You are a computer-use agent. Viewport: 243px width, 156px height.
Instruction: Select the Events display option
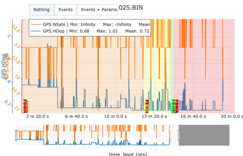click(66, 10)
